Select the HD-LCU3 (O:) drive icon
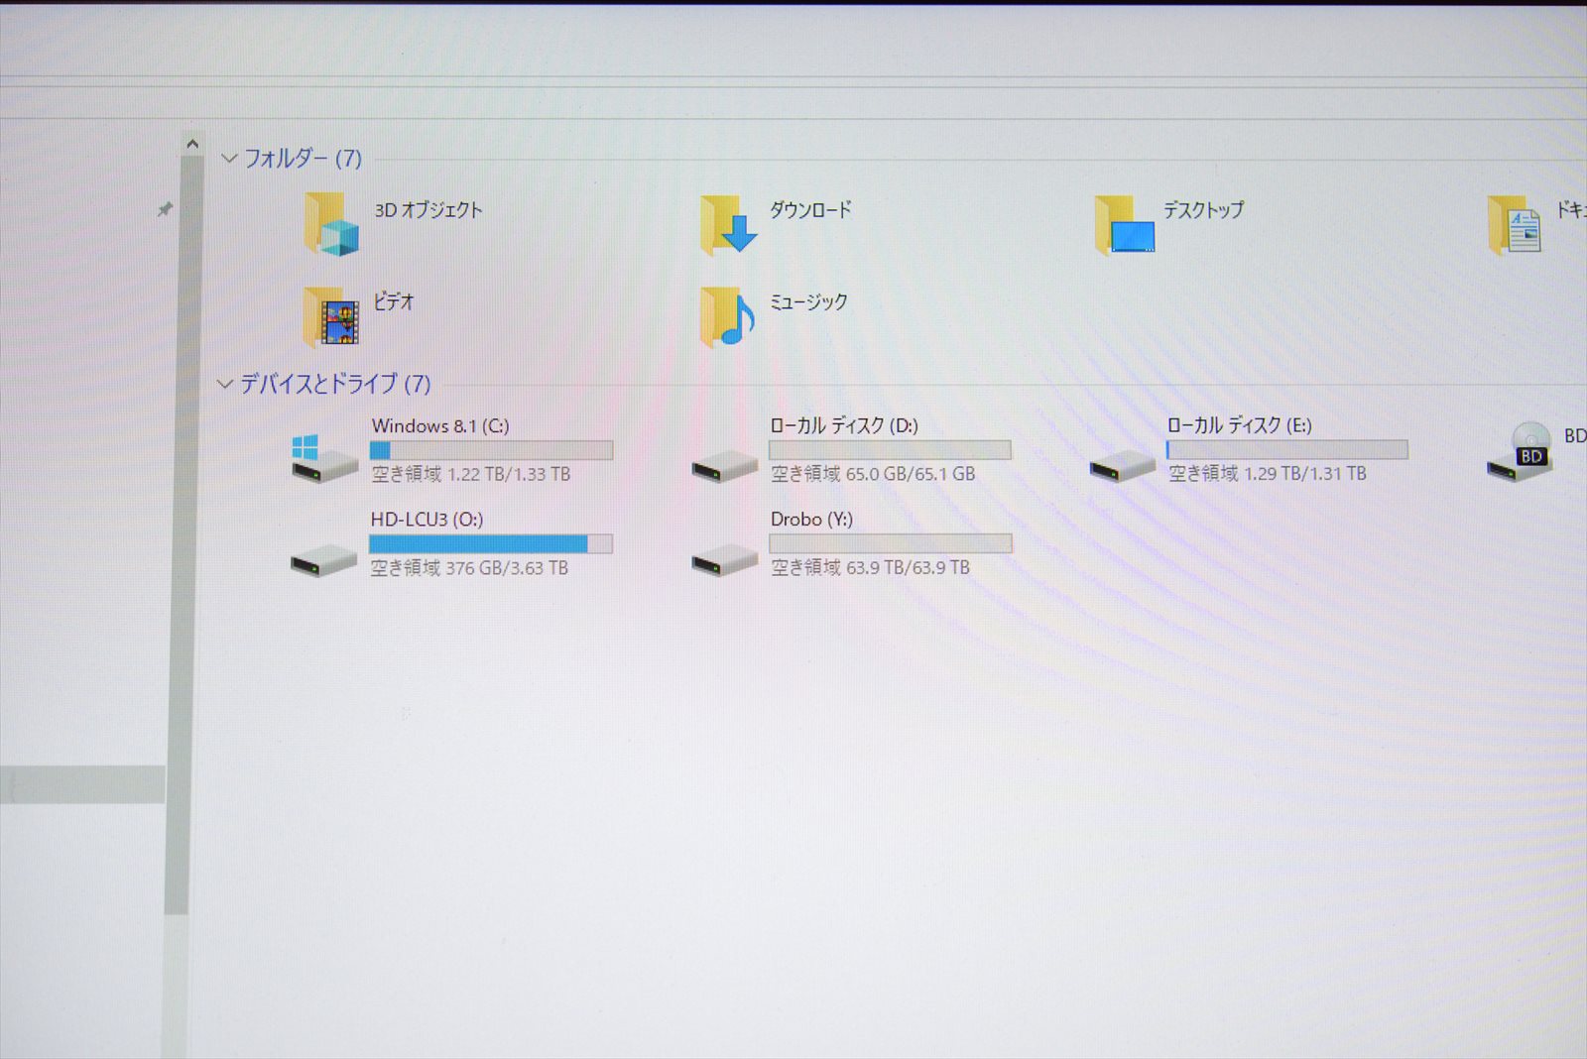This screenshot has height=1059, width=1587. pos(323,559)
